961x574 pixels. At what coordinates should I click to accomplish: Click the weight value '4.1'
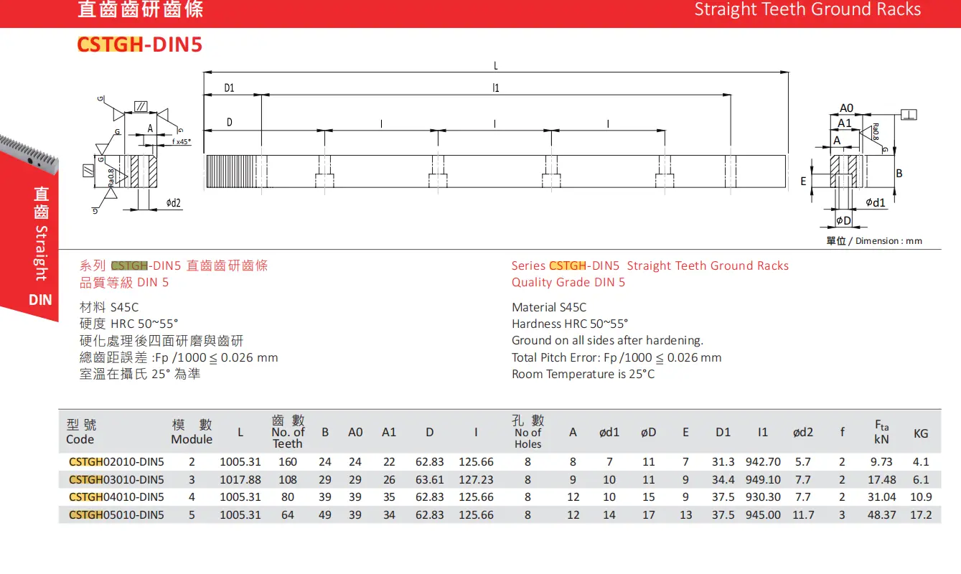pyautogui.click(x=921, y=462)
